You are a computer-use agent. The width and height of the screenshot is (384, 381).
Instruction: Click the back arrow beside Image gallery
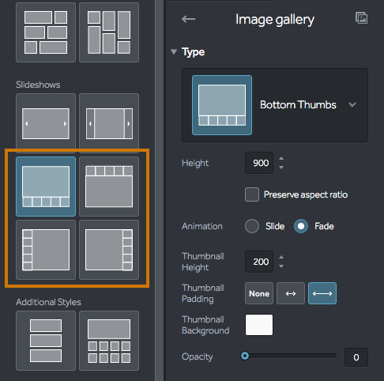click(188, 19)
